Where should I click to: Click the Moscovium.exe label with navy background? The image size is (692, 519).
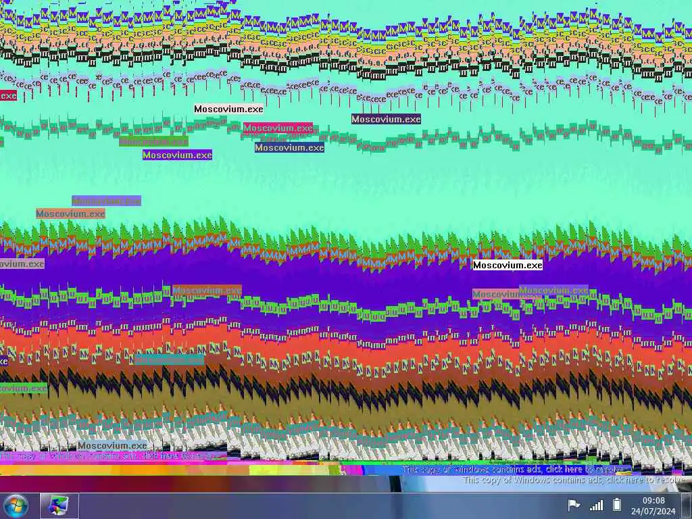[x=386, y=119]
